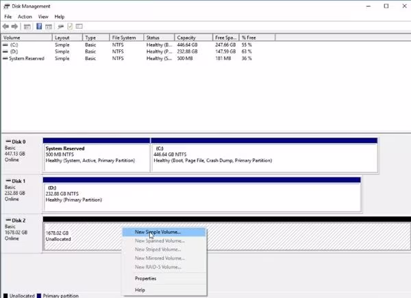Click disabled New Mirrored Volume entry
The image size is (411, 298).
tap(164, 258)
